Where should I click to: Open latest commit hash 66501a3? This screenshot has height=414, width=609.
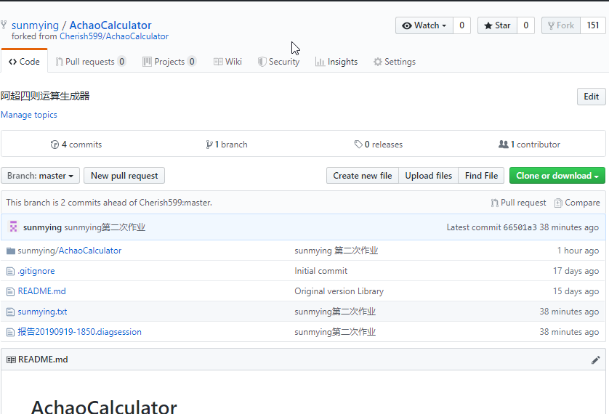point(520,227)
